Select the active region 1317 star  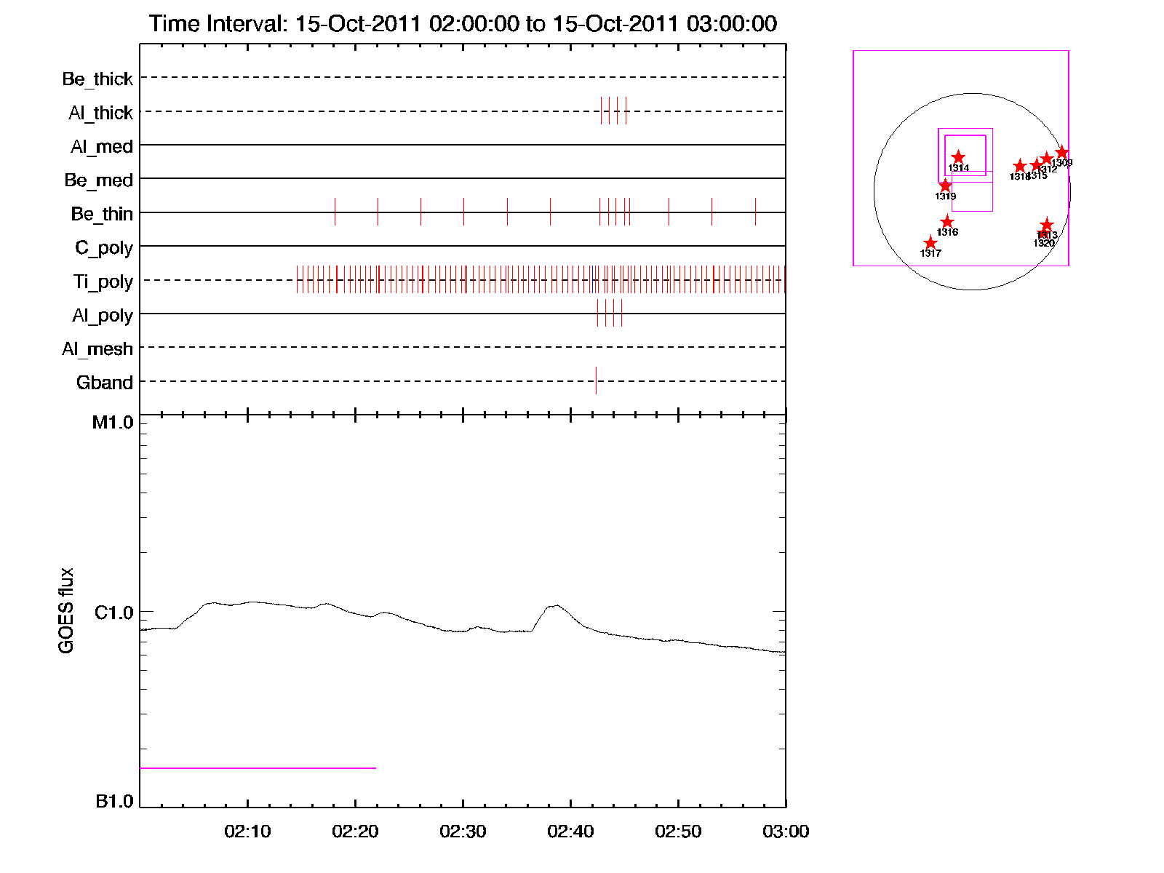click(930, 243)
